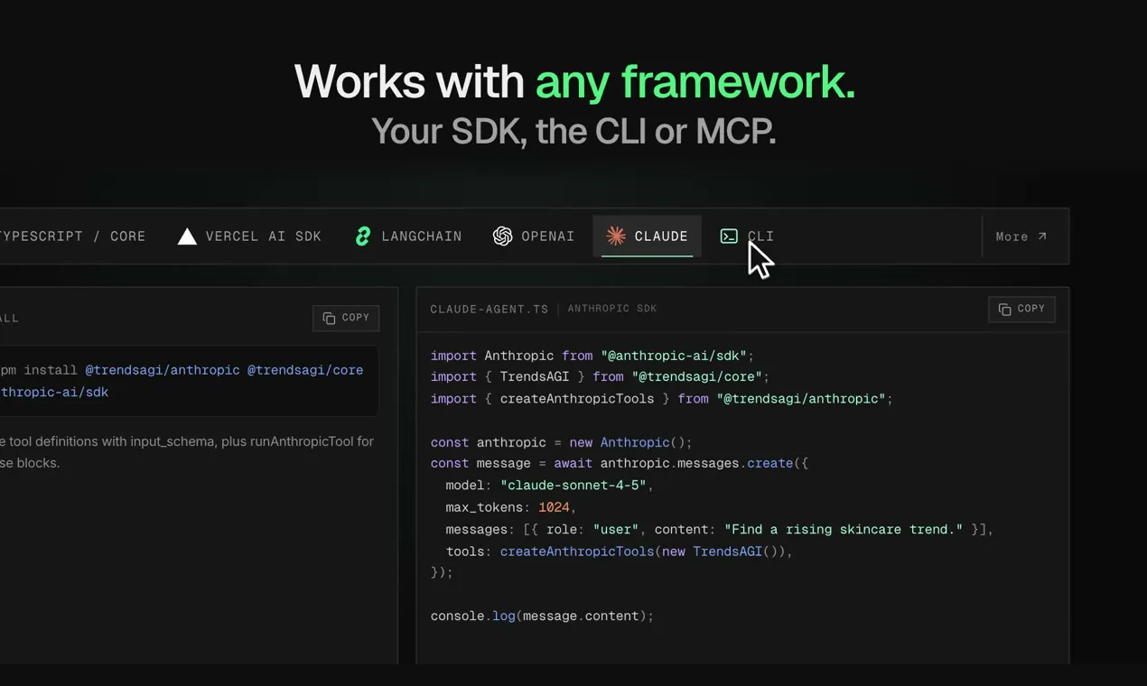Click the terminal icon beside CLI
Screen dimensions: 1147x686
click(x=729, y=236)
